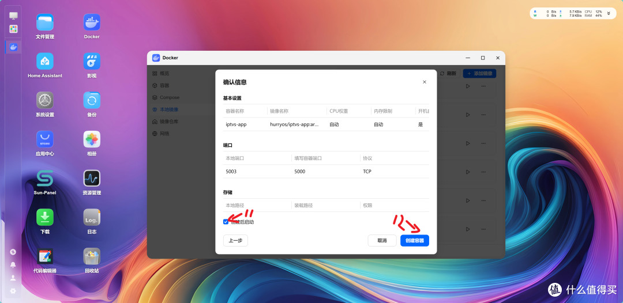Open the 相册 photo album icon
623x303 pixels.
click(x=92, y=139)
